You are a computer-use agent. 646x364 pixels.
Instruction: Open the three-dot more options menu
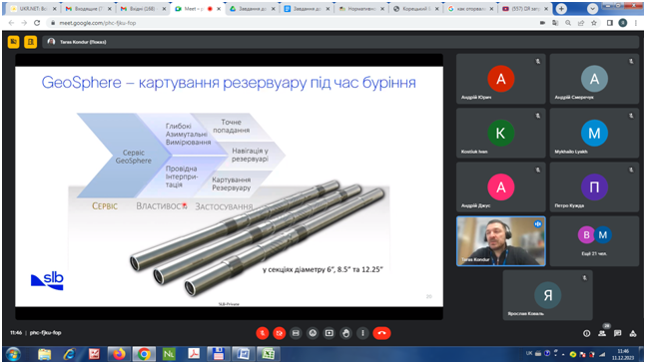(x=362, y=333)
